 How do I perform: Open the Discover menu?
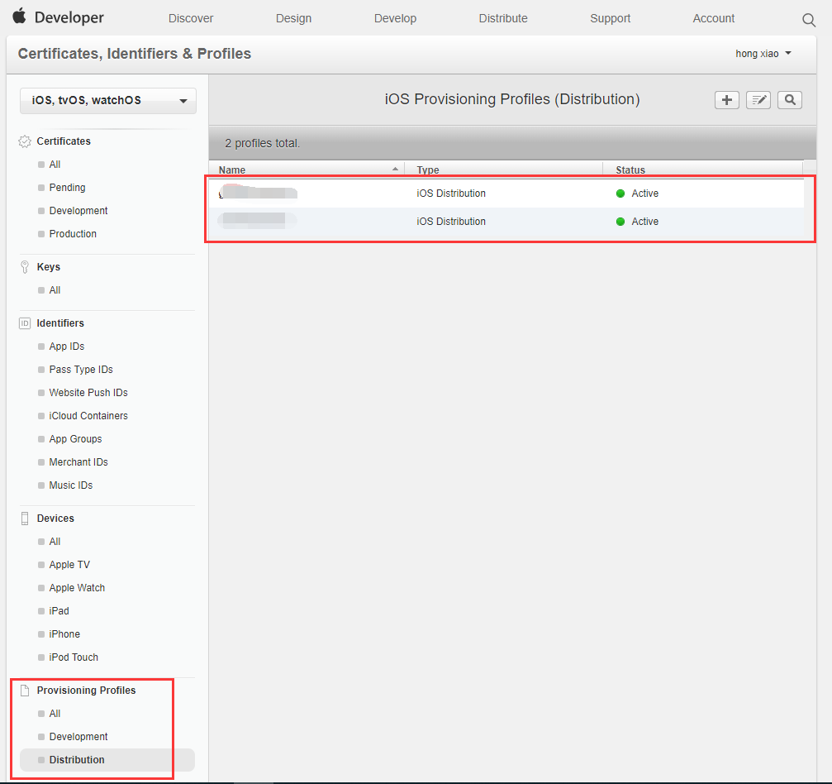coord(191,18)
